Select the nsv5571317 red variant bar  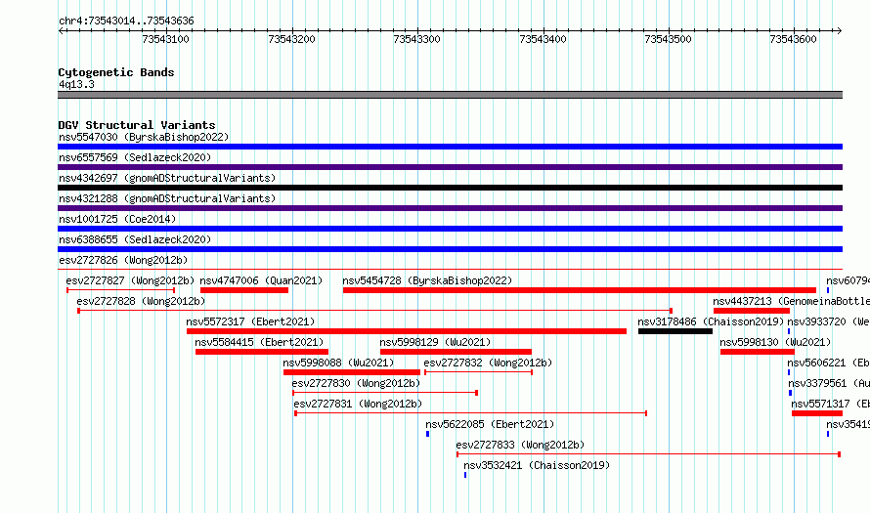click(817, 413)
